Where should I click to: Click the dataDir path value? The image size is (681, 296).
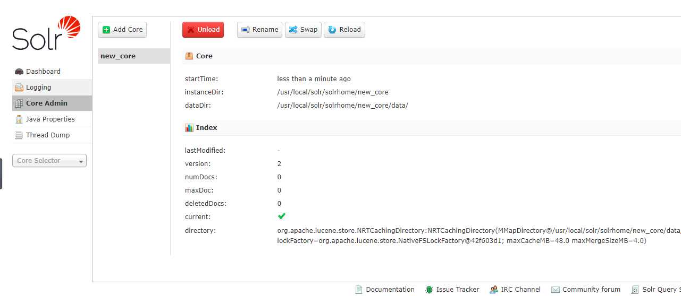(x=343, y=106)
